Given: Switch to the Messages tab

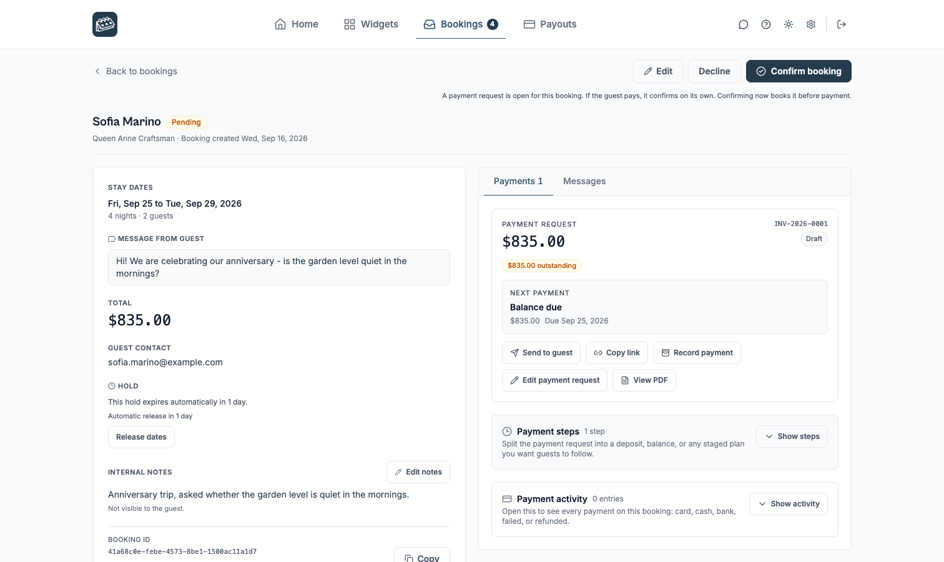Looking at the screenshot, I should click(x=584, y=181).
